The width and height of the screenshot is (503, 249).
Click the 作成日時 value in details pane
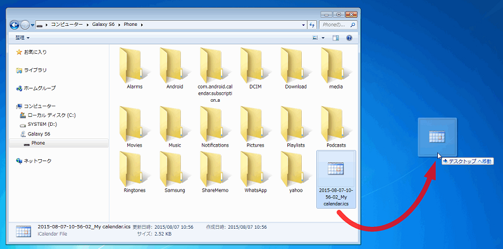[247, 227]
